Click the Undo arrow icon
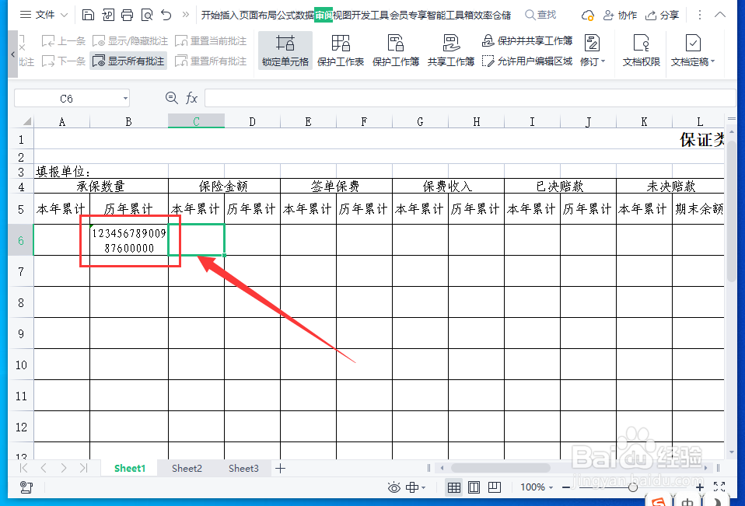Image resolution: width=745 pixels, height=506 pixels. tap(167, 15)
